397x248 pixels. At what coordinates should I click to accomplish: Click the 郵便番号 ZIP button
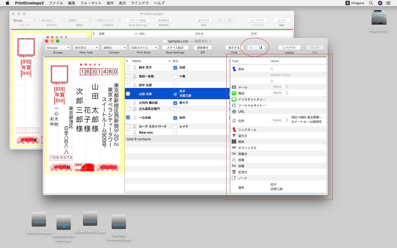click(x=203, y=48)
